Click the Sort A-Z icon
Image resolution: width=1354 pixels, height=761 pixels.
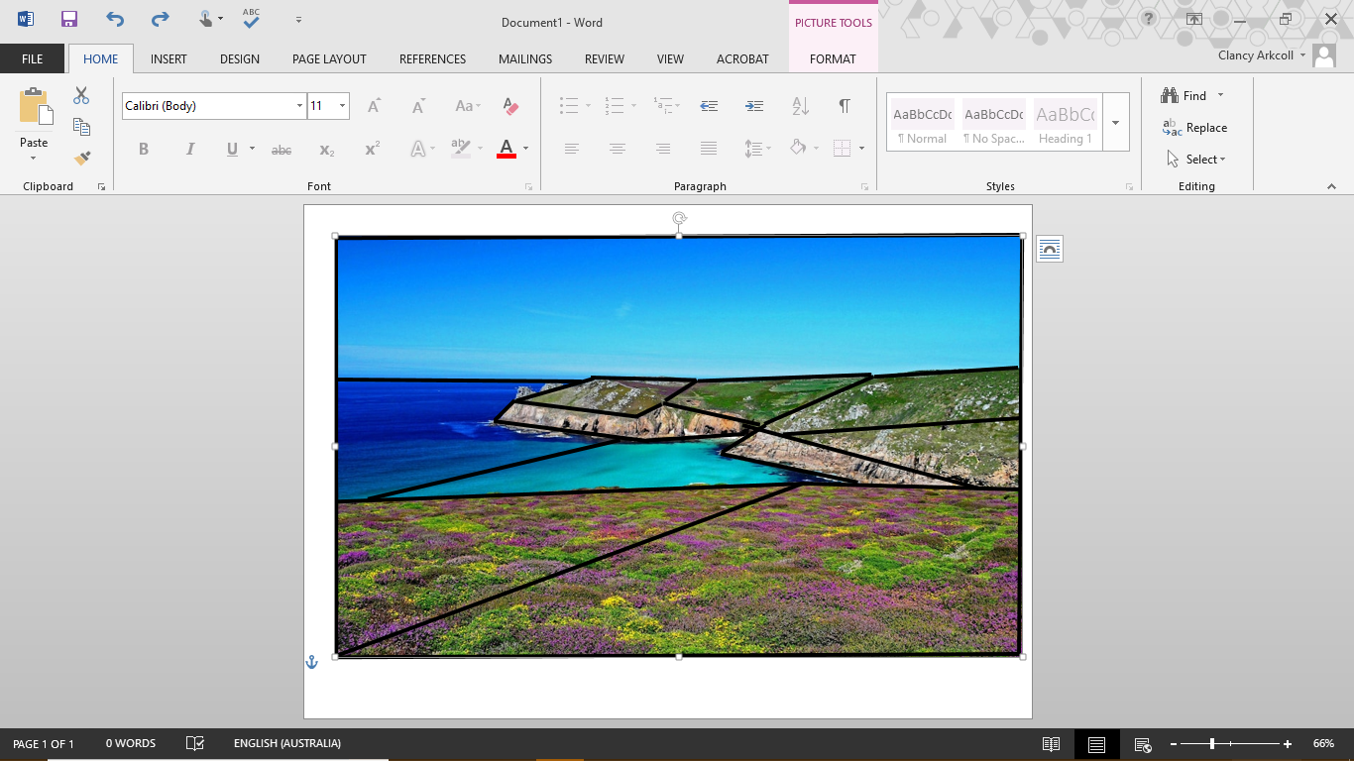801,106
